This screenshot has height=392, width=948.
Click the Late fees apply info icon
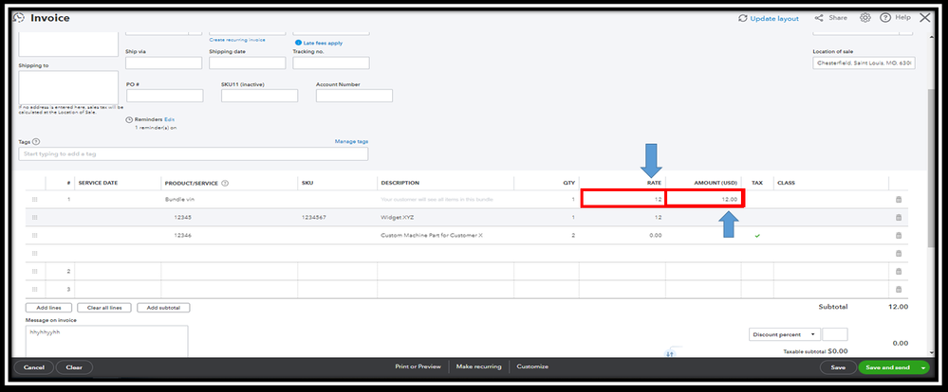pos(298,43)
